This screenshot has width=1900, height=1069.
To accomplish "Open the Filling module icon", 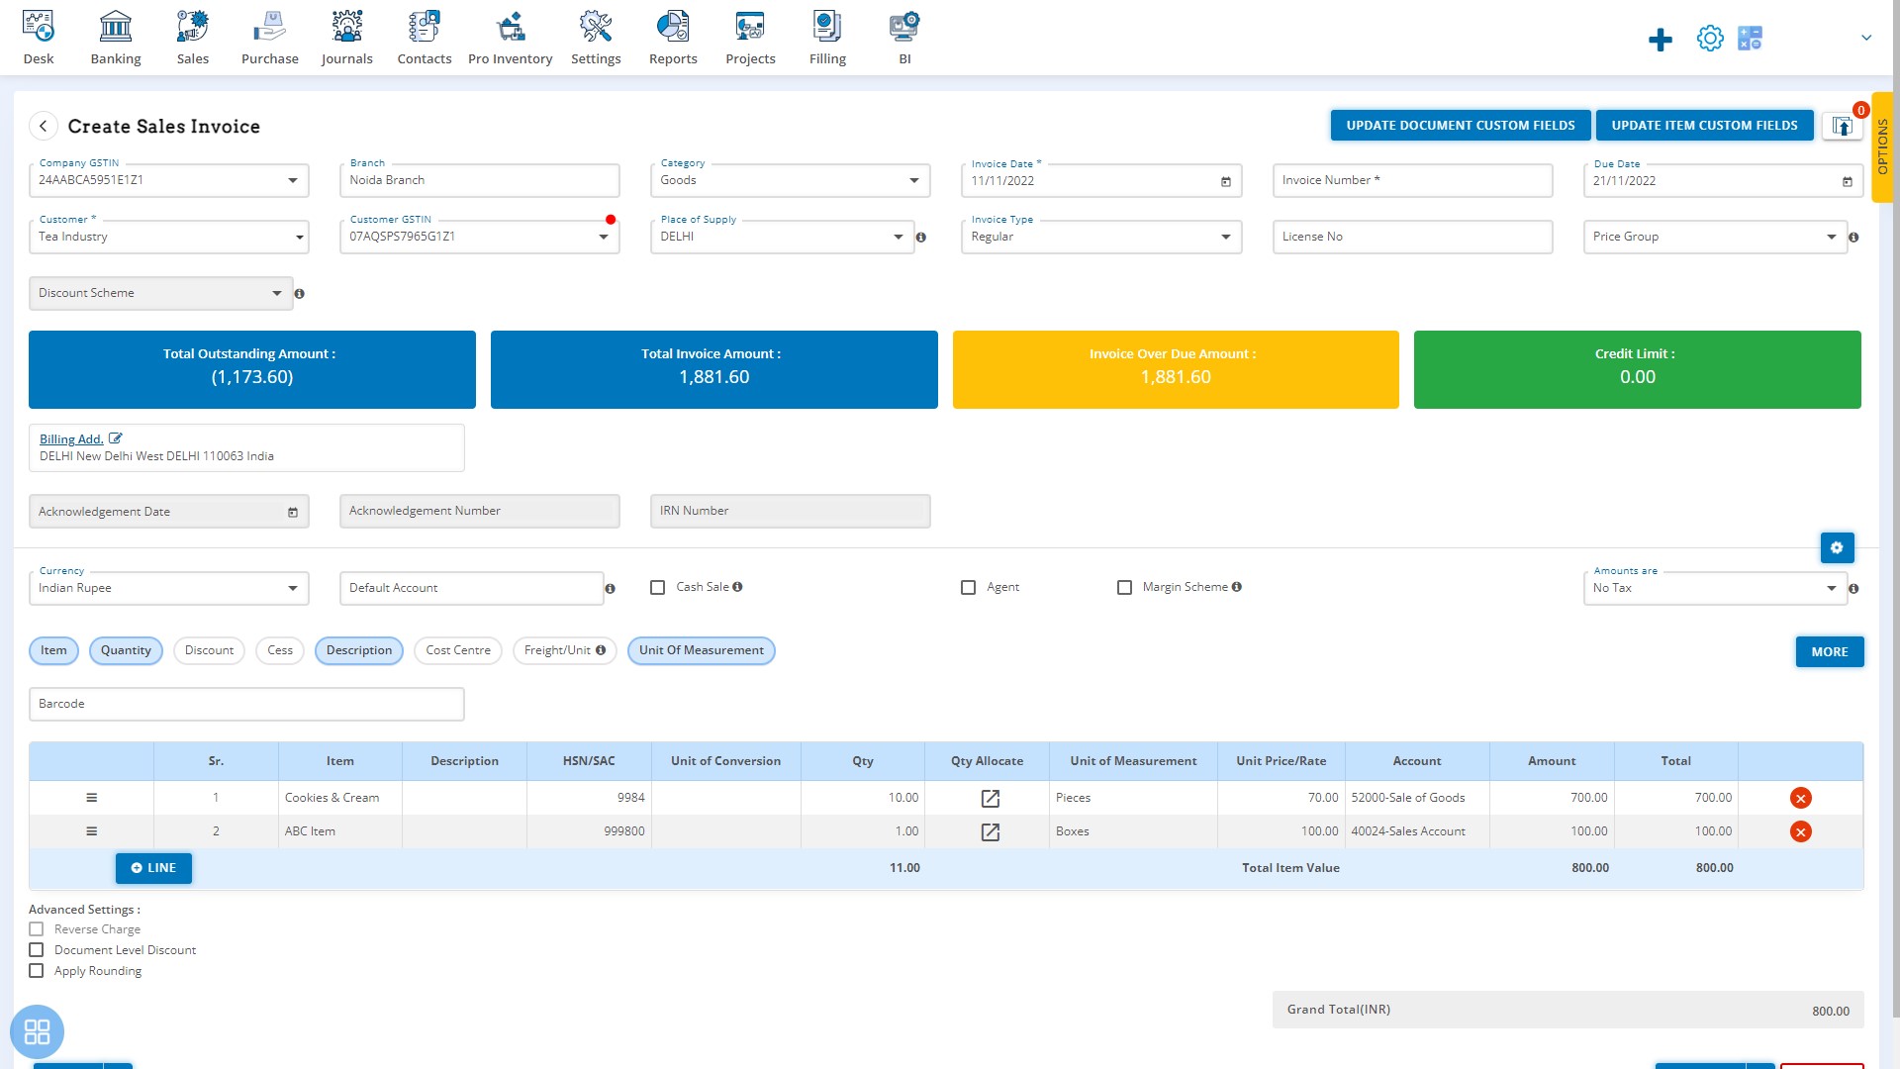I will 827,27.
